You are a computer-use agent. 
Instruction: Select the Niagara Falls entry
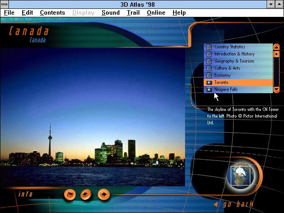[238, 90]
